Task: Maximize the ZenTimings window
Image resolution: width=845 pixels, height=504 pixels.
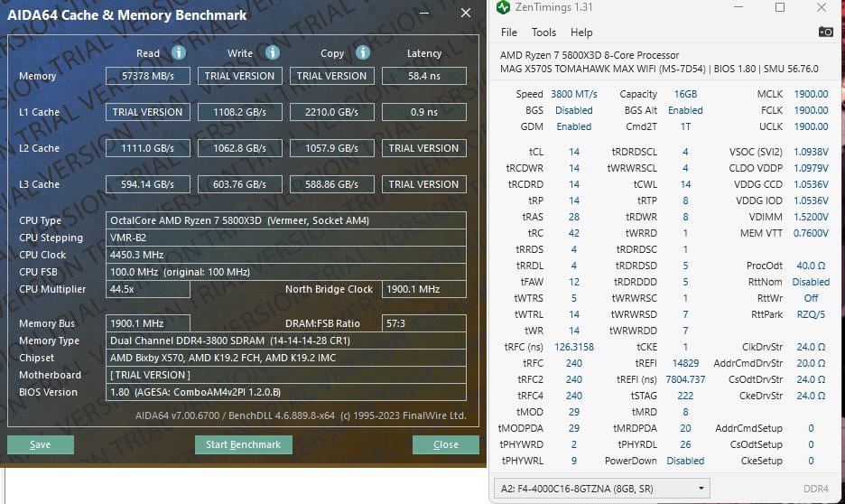Action: [780, 7]
